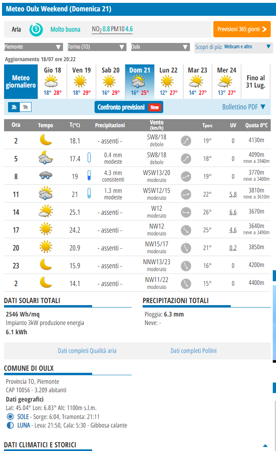Click the air quality index 9 circle icon

tap(36, 29)
